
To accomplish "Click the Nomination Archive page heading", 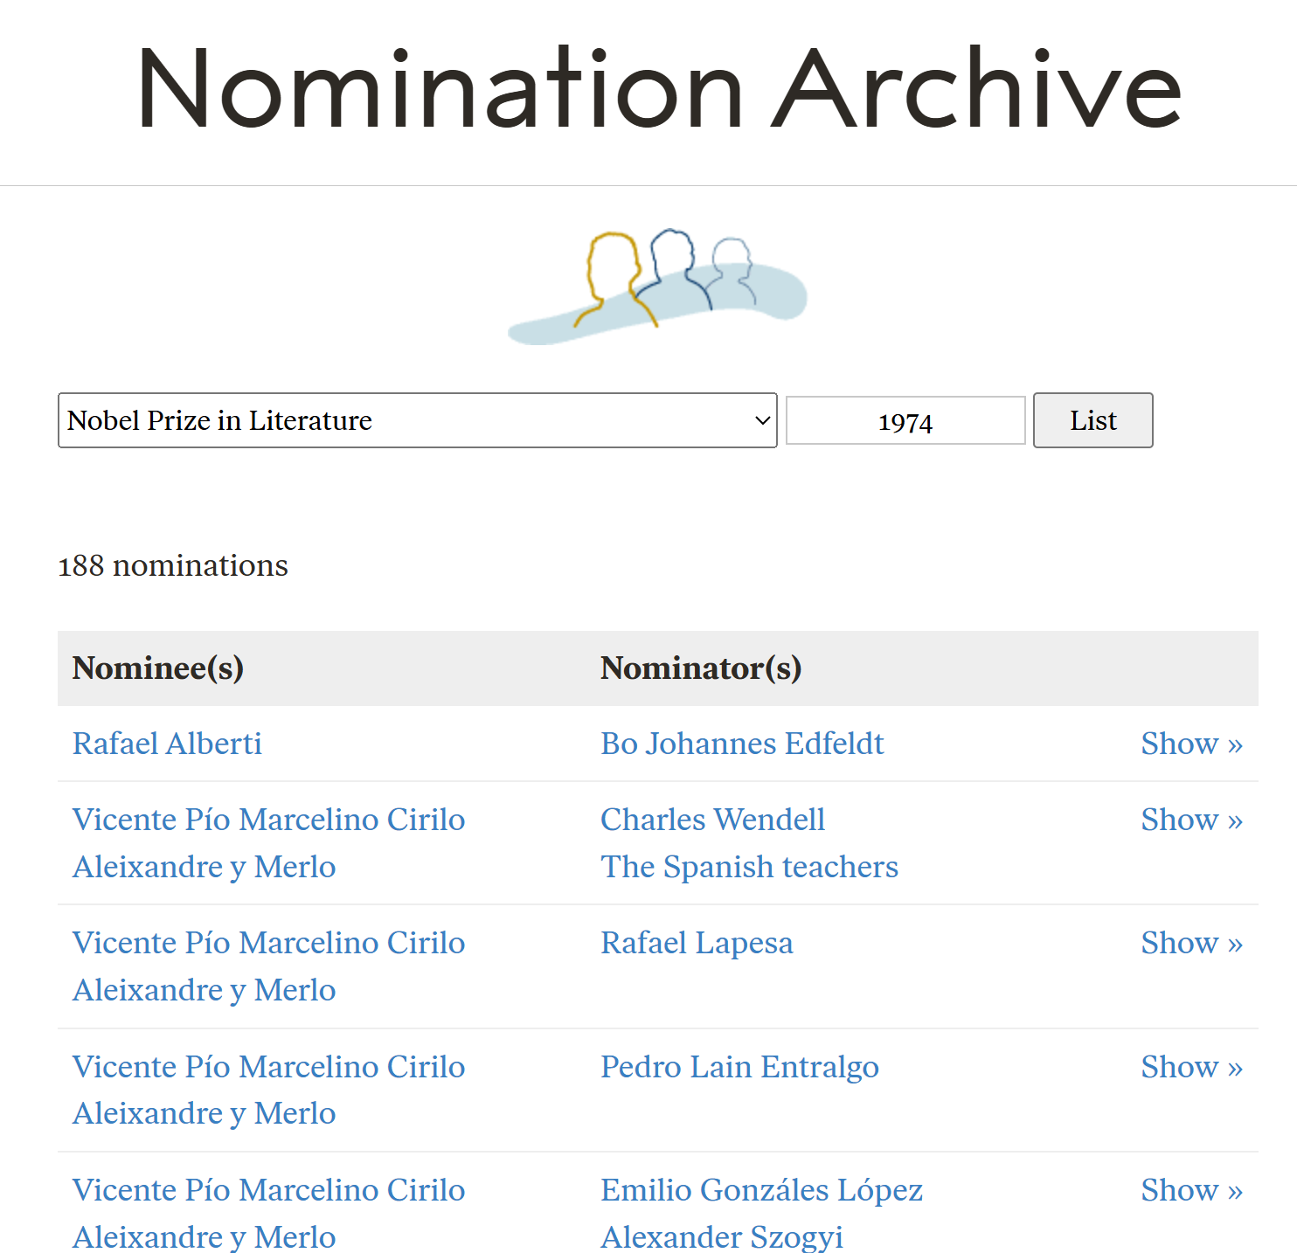I will 658,89.
